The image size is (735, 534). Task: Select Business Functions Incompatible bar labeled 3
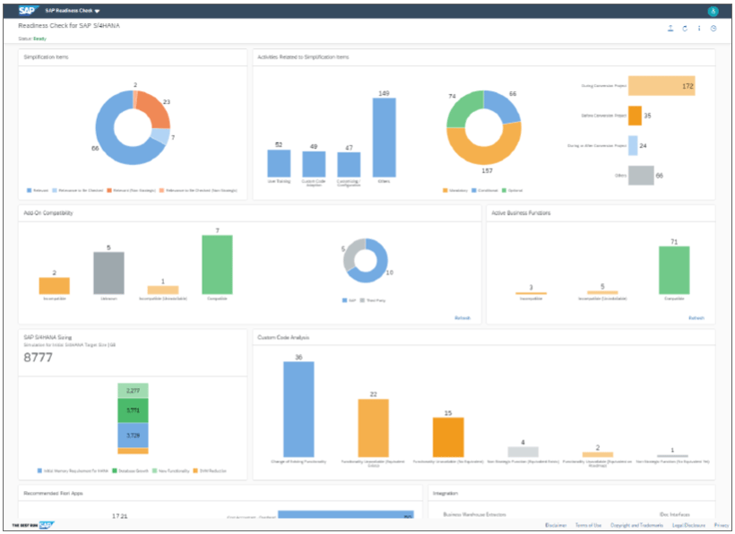click(532, 293)
